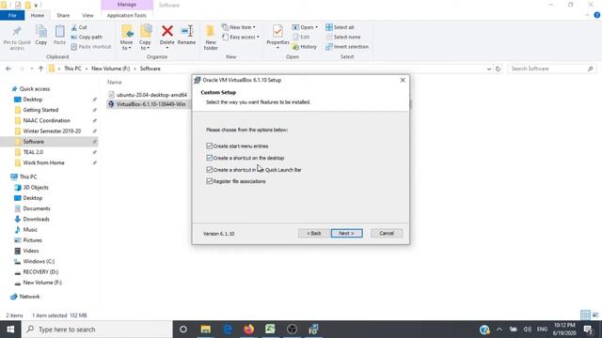
Task: Open Network in navigation pane
Action: click(x=29, y=297)
